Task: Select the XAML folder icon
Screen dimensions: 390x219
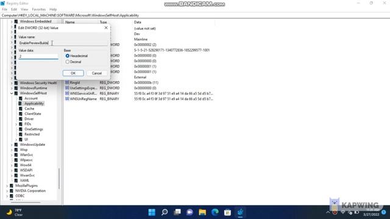Action: pyautogui.click(x=16, y=181)
